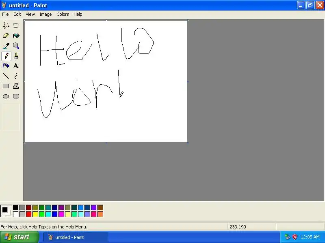Image resolution: width=325 pixels, height=243 pixels.
Task: Pick the white color swatch
Action: [x=16, y=214]
